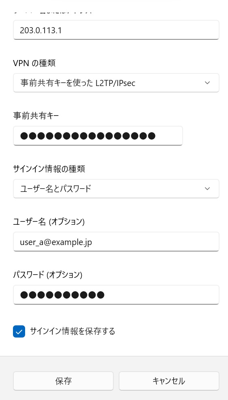Expand the VPN の種類 chevron arrow
Screen dimensions: 228x400
pos(207,83)
